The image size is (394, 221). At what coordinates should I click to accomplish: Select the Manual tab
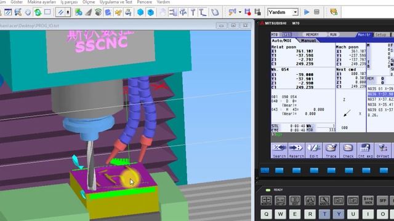click(x=308, y=41)
